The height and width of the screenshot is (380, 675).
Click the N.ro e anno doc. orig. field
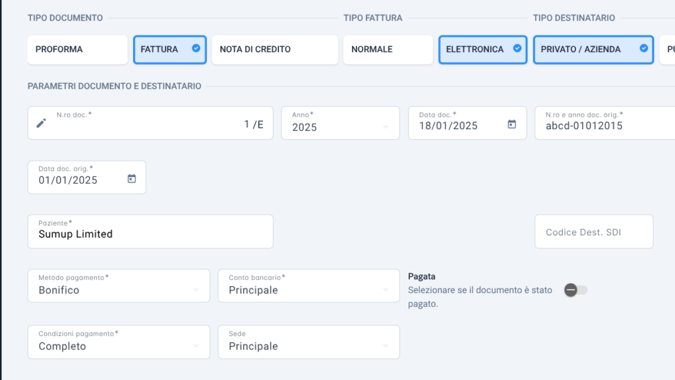(605, 123)
